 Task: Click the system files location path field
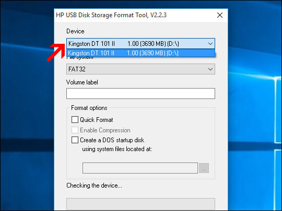tap(140, 168)
